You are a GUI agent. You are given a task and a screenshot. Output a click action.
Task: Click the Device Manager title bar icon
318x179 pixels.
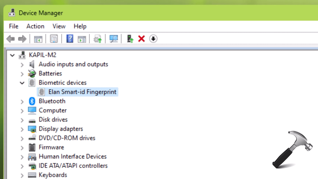11,13
